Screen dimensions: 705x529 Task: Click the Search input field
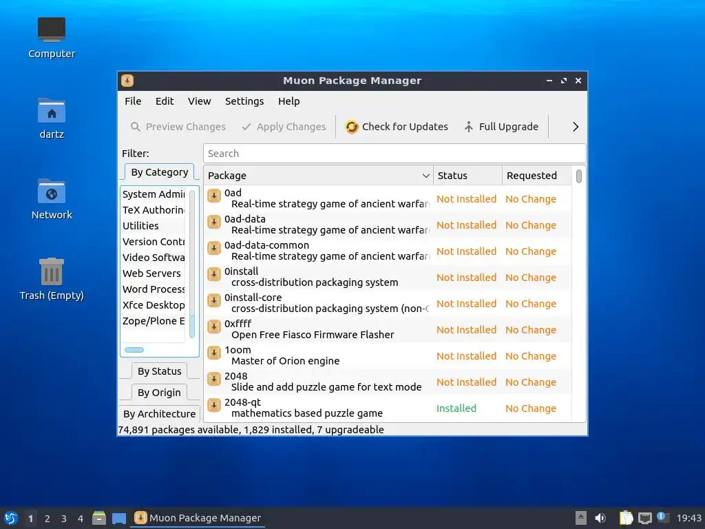[x=394, y=154]
